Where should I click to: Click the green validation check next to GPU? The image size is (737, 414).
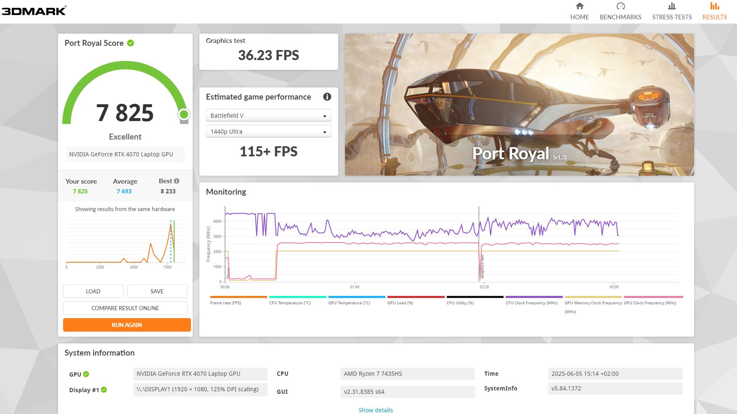[86, 374]
